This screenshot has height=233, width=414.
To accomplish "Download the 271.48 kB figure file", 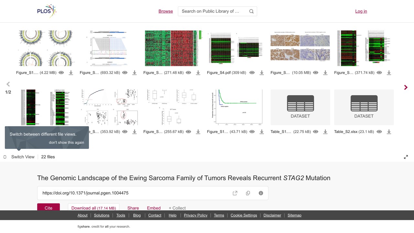I will coord(198,73).
